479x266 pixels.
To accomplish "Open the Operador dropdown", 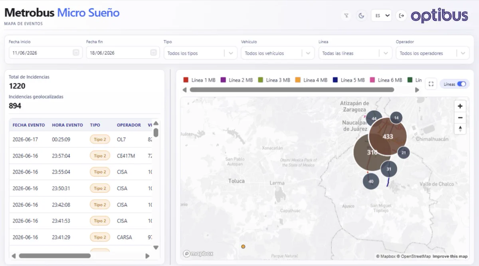I will 433,53.
